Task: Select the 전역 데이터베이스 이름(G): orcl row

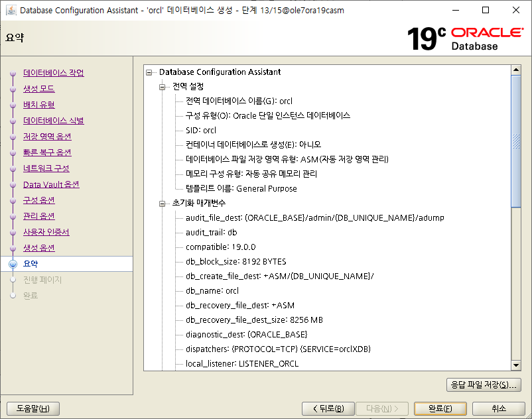Action: click(239, 101)
